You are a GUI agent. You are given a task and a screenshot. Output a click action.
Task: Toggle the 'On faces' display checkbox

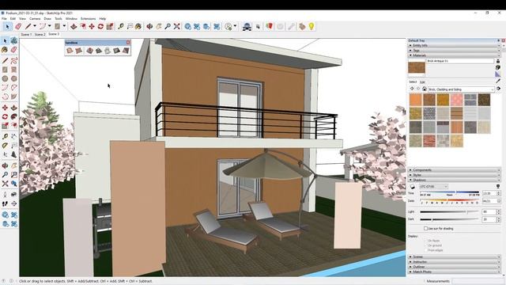click(425, 241)
